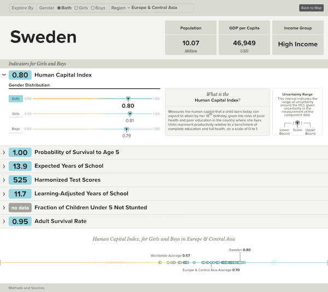Click the Boys score marker at 0.79

127,129
